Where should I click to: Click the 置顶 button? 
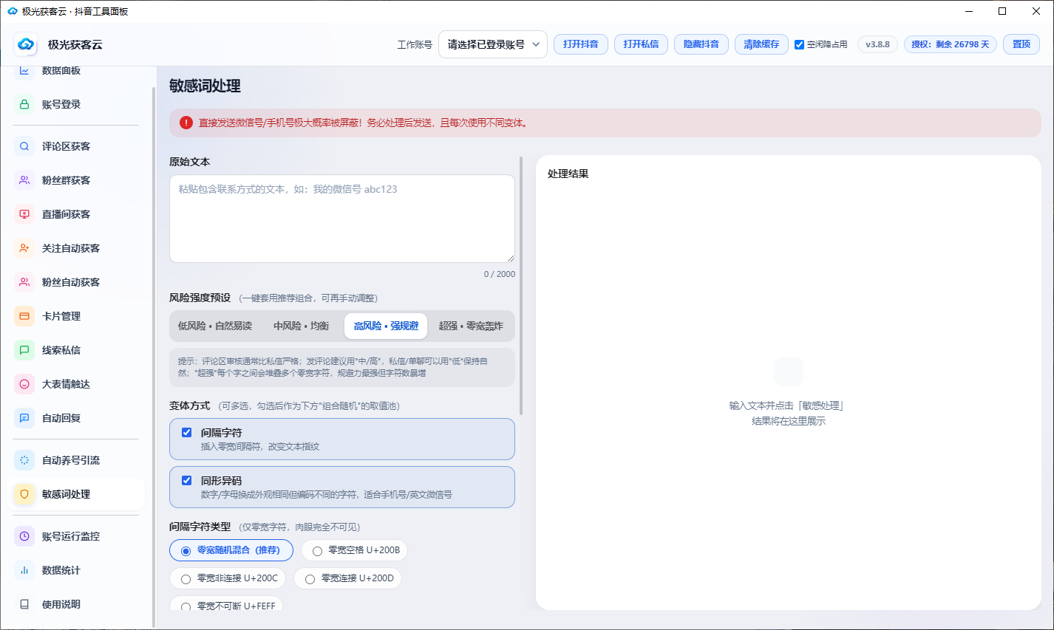(x=1021, y=44)
